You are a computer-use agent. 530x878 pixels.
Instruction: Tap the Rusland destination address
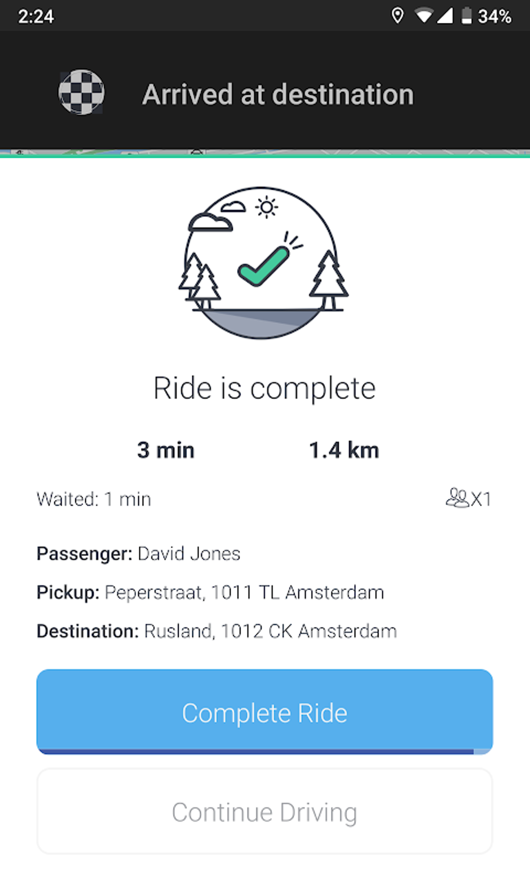270,631
